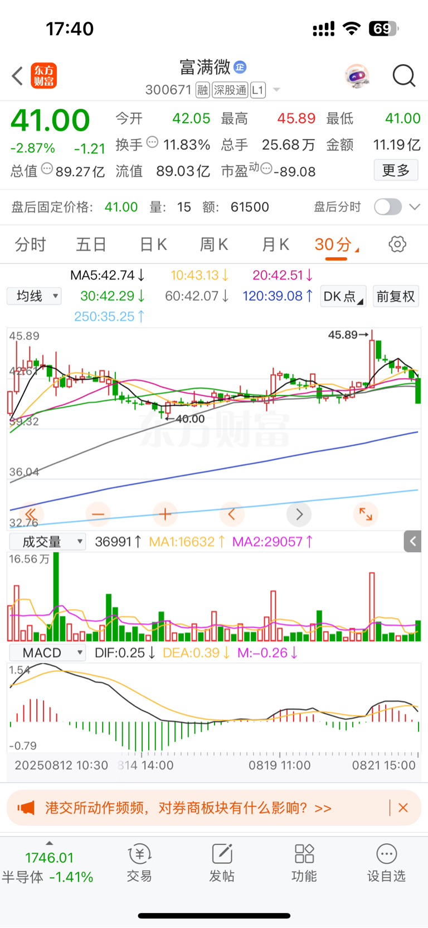Tap the 深股通 tag
Screen dimensions: 428x928
(230, 90)
